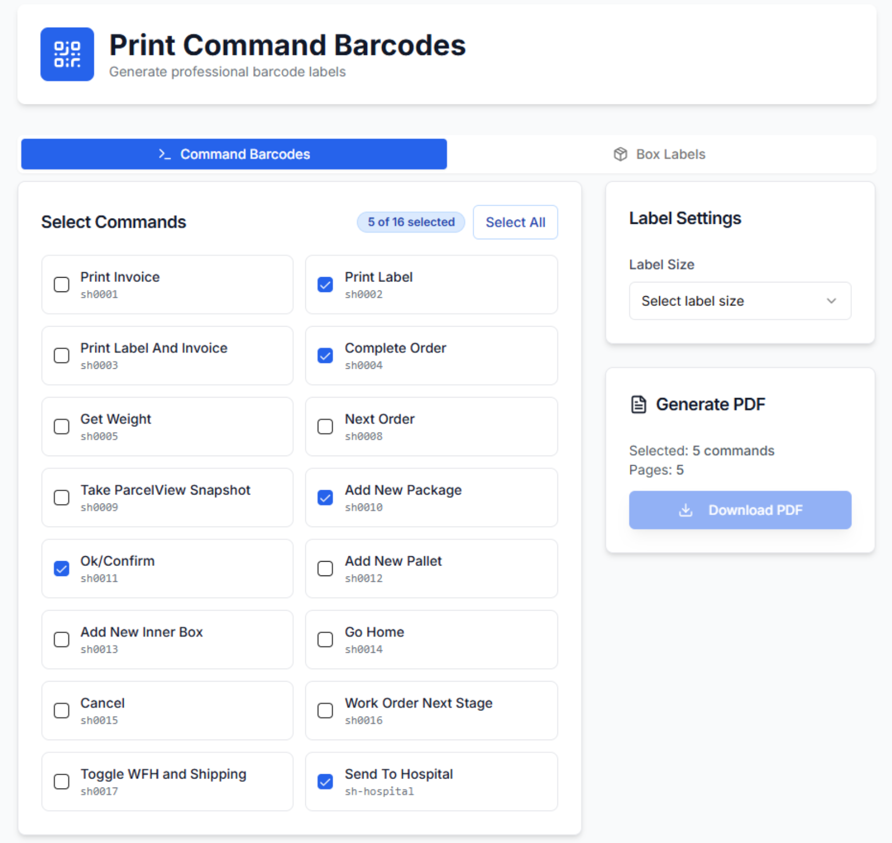Click the QR code app logo icon
The height and width of the screenshot is (843, 892).
click(67, 54)
